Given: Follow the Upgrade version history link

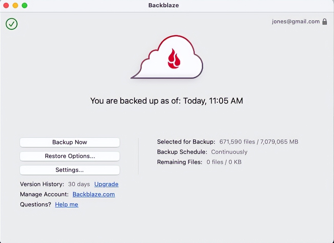Looking at the screenshot, I should [x=106, y=184].
